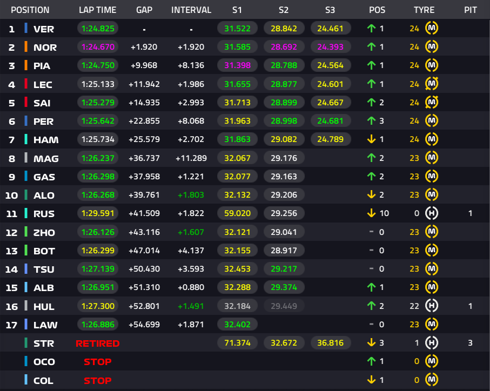Click STR's S1 time 71.374

click(238, 343)
